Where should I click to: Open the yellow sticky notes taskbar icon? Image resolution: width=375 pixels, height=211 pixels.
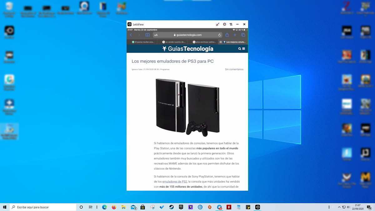[x=248, y=207]
